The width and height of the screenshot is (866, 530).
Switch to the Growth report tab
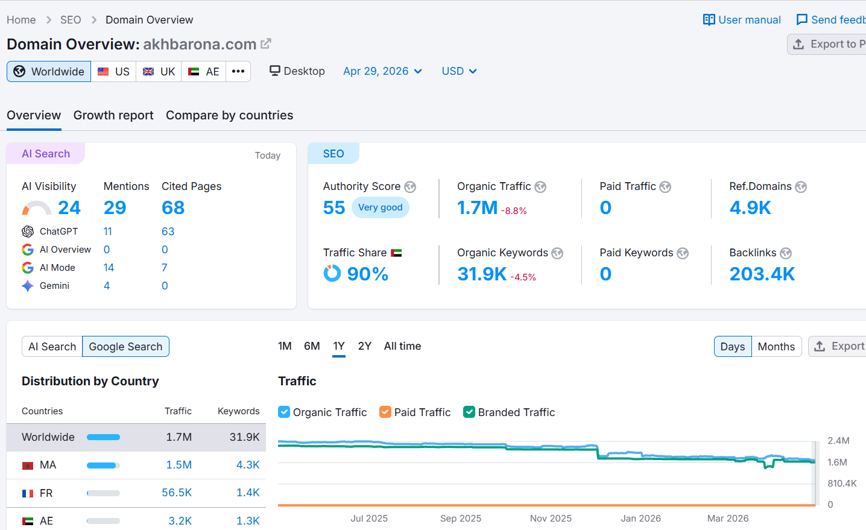pos(113,115)
